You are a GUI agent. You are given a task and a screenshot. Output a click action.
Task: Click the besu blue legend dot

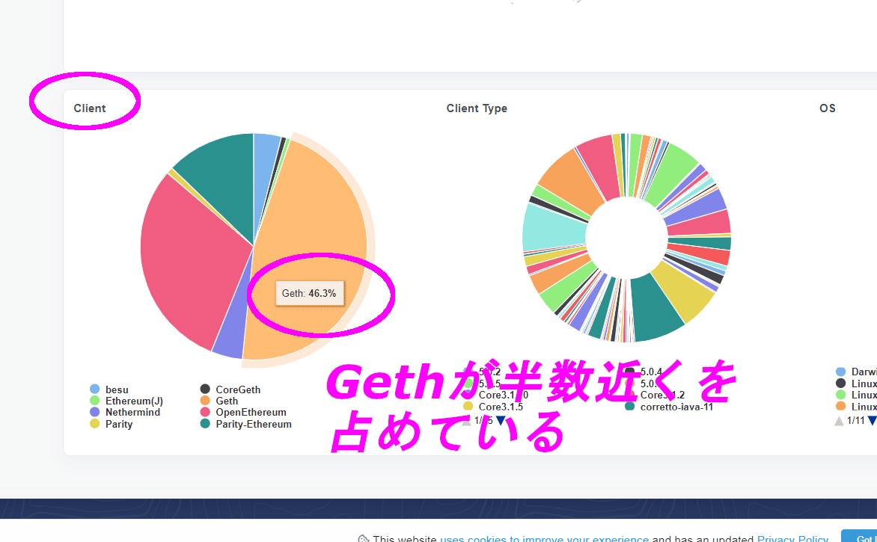pos(94,389)
